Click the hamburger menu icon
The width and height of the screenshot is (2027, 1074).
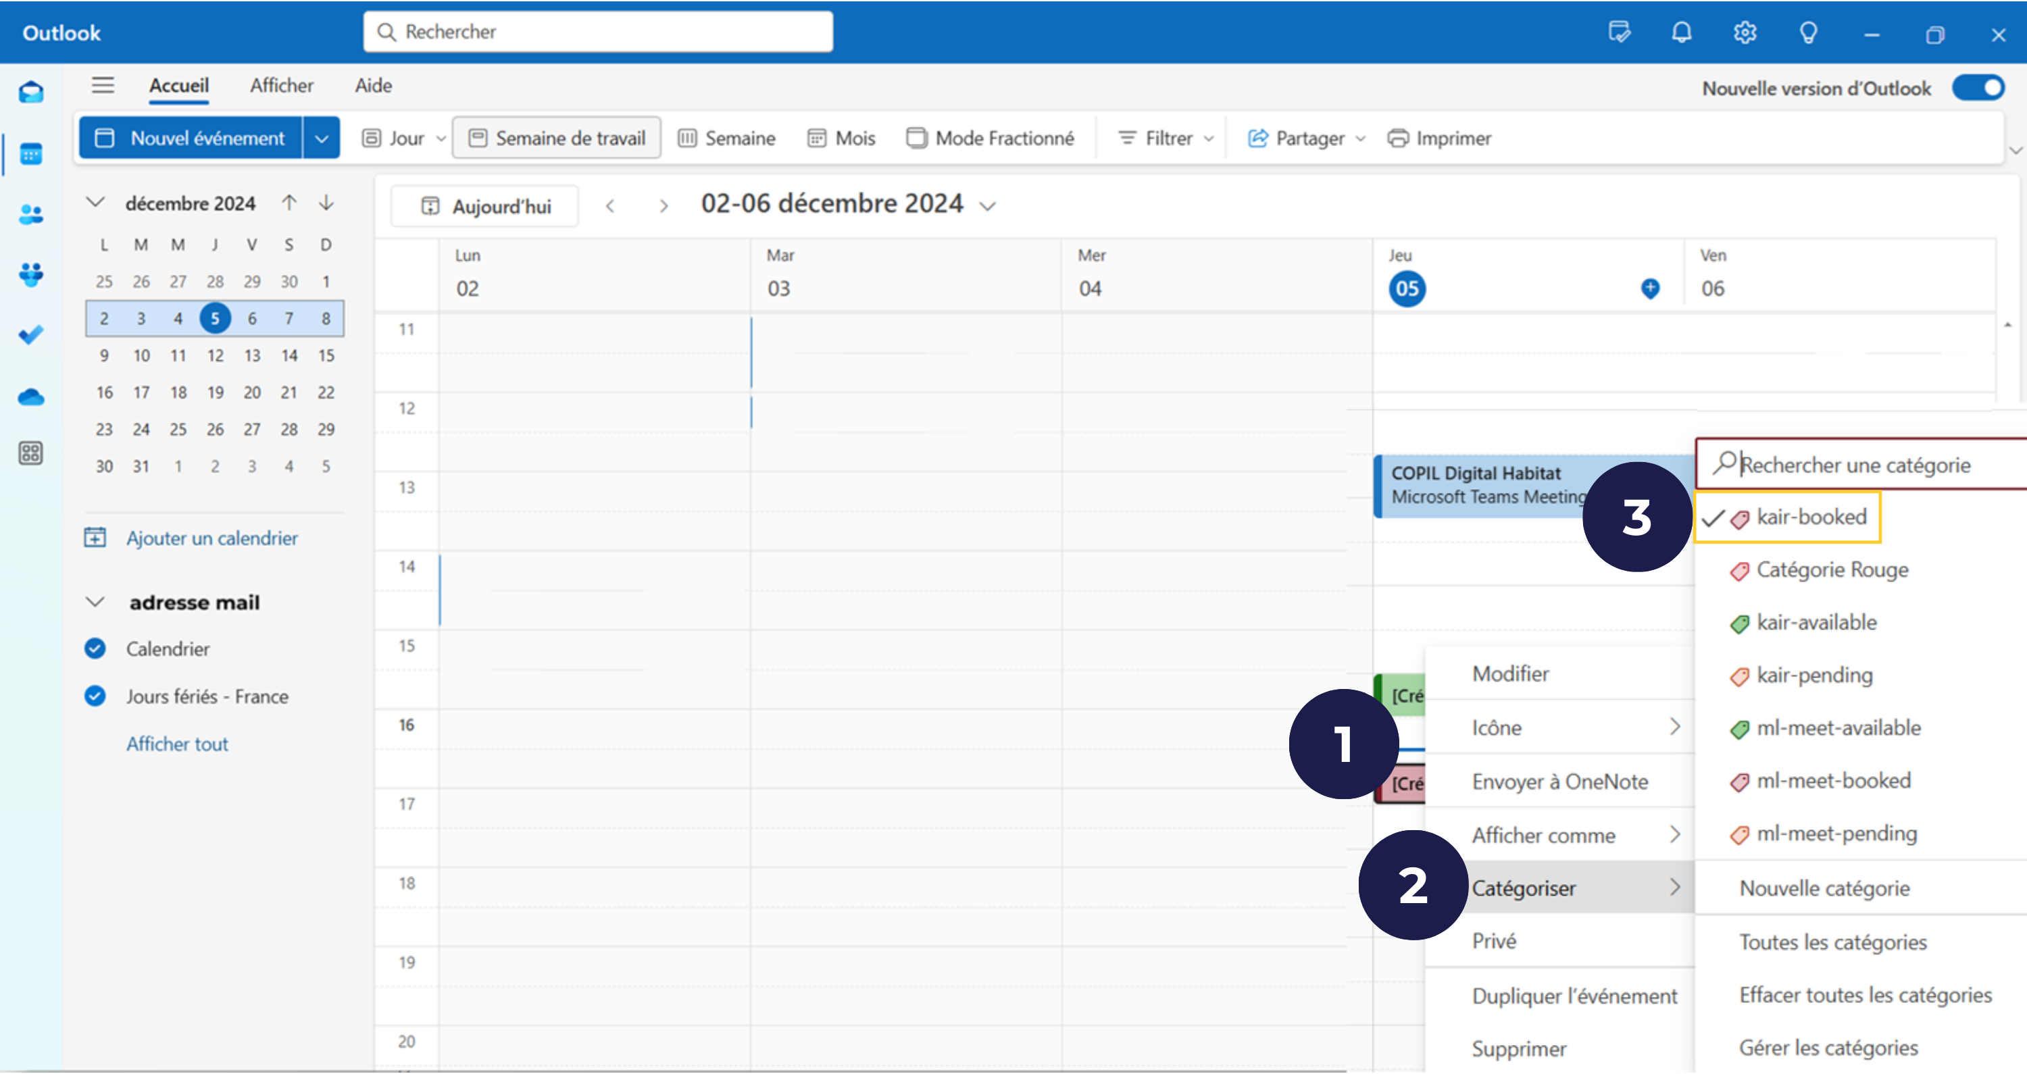pyautogui.click(x=102, y=85)
